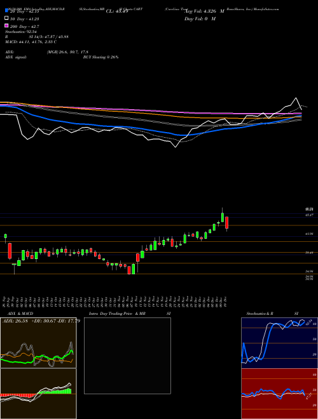Click the ADX indicator chart thumbnail

click(38, 343)
